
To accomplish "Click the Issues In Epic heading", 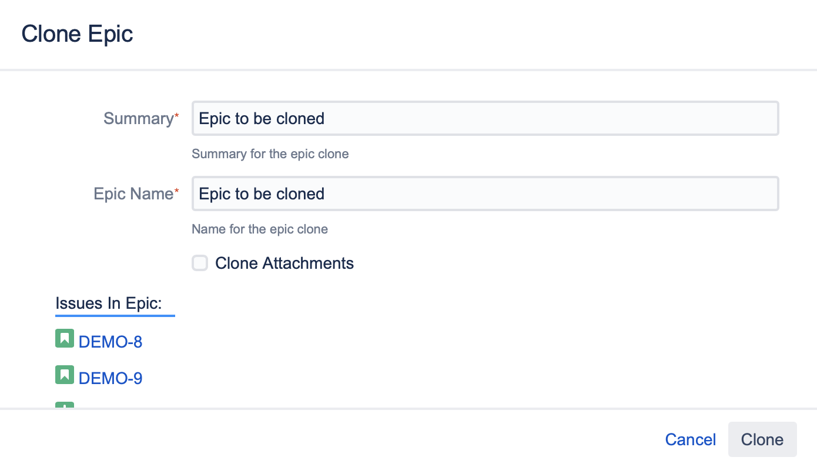I will [109, 303].
